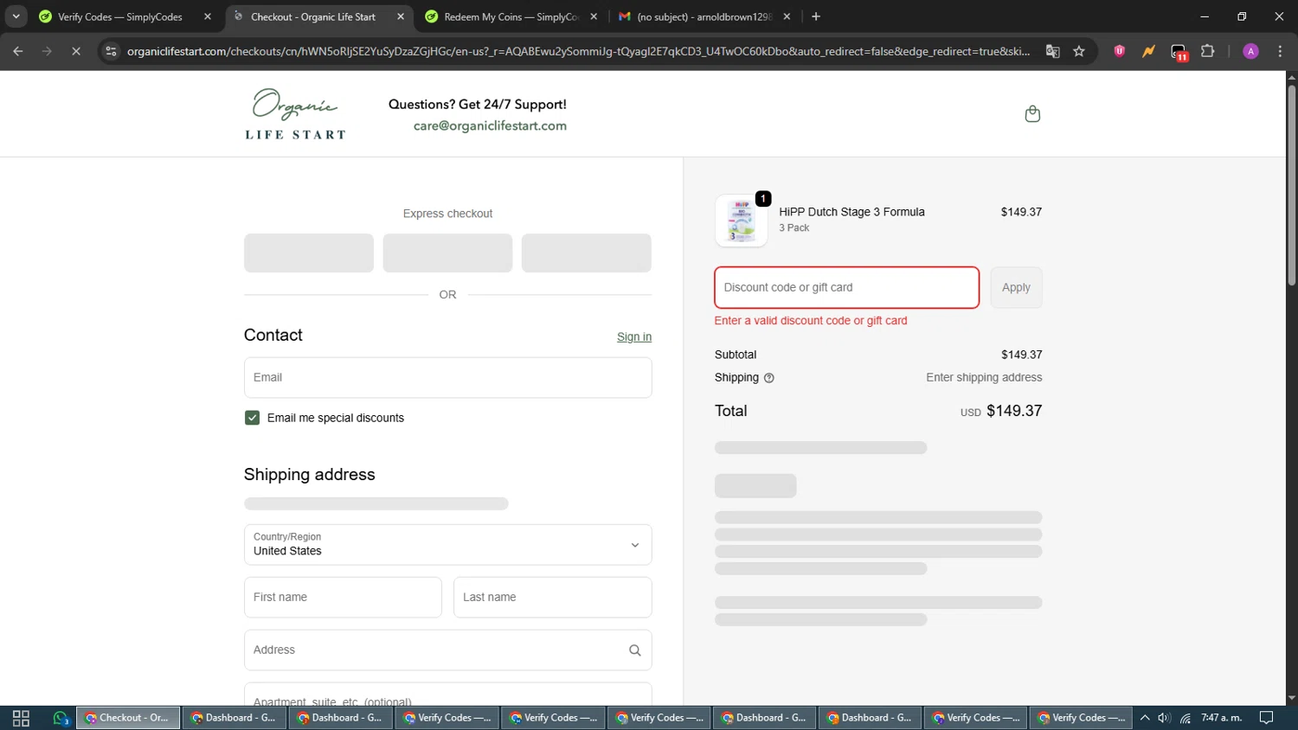
Task: Click the Total amount USD $149.37
Action: click(x=1001, y=411)
